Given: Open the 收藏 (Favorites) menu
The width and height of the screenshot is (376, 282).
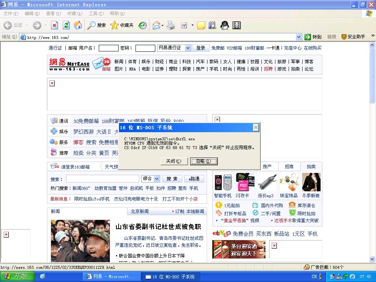Looking at the screenshot, I should point(75,14).
